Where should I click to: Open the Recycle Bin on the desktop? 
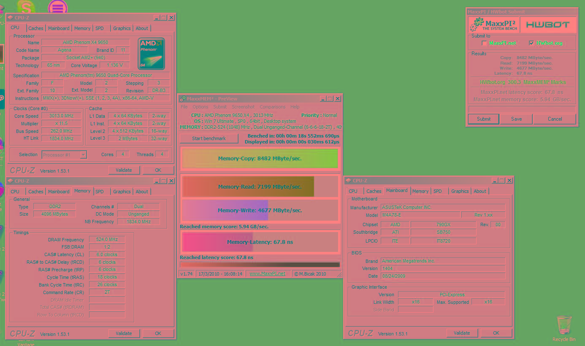click(x=564, y=328)
